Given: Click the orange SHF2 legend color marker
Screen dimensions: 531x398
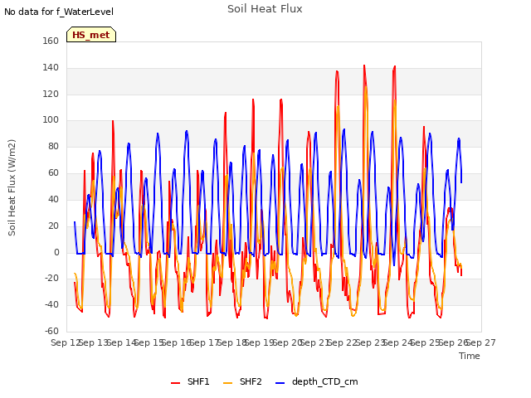Looking at the screenshot, I should point(228,383).
